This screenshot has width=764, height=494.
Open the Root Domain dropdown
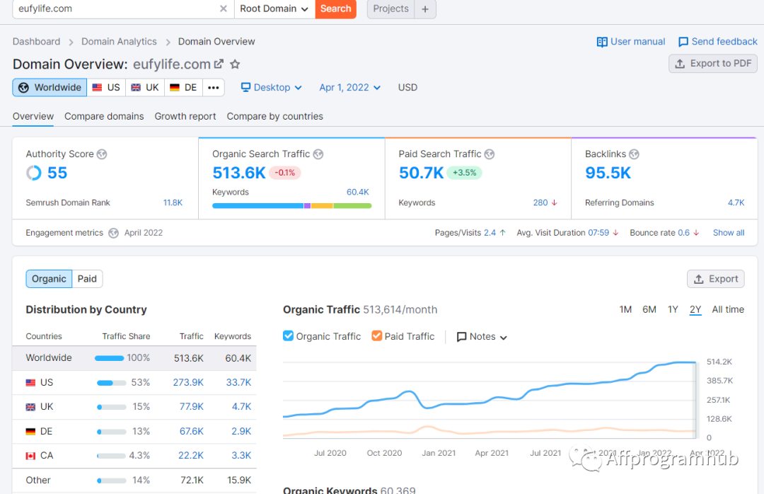tap(274, 8)
